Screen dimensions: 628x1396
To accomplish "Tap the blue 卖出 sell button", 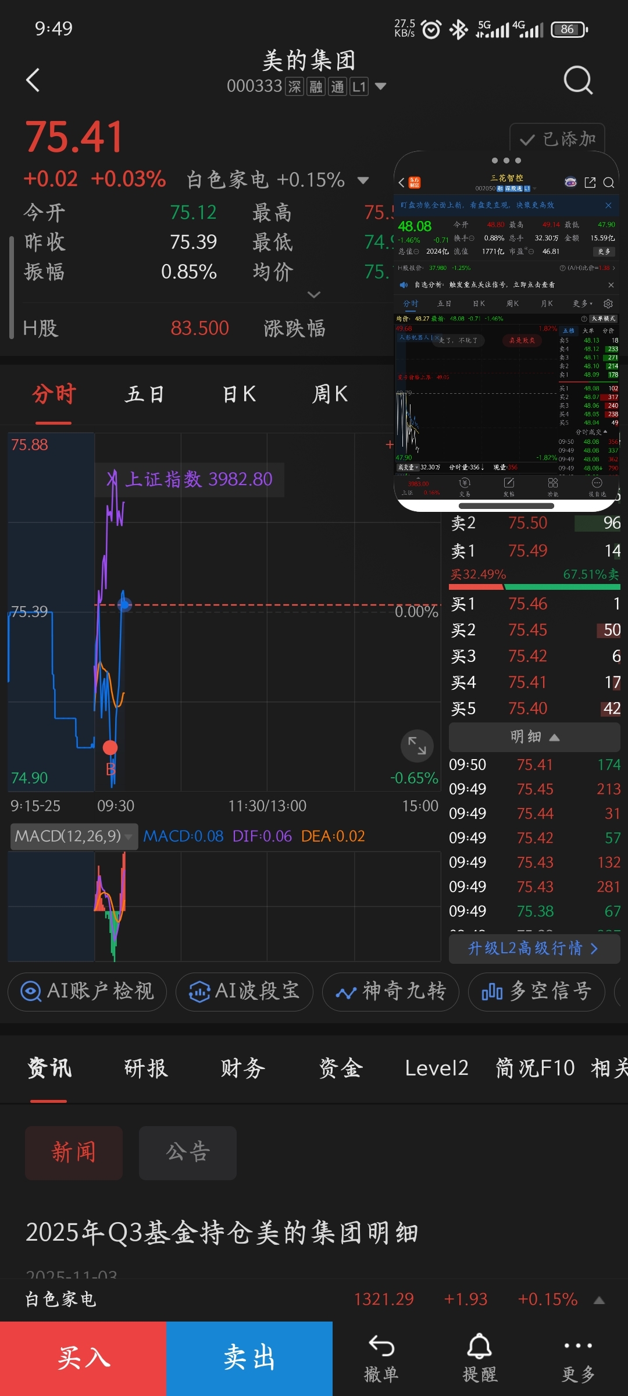I will pyautogui.click(x=249, y=1359).
